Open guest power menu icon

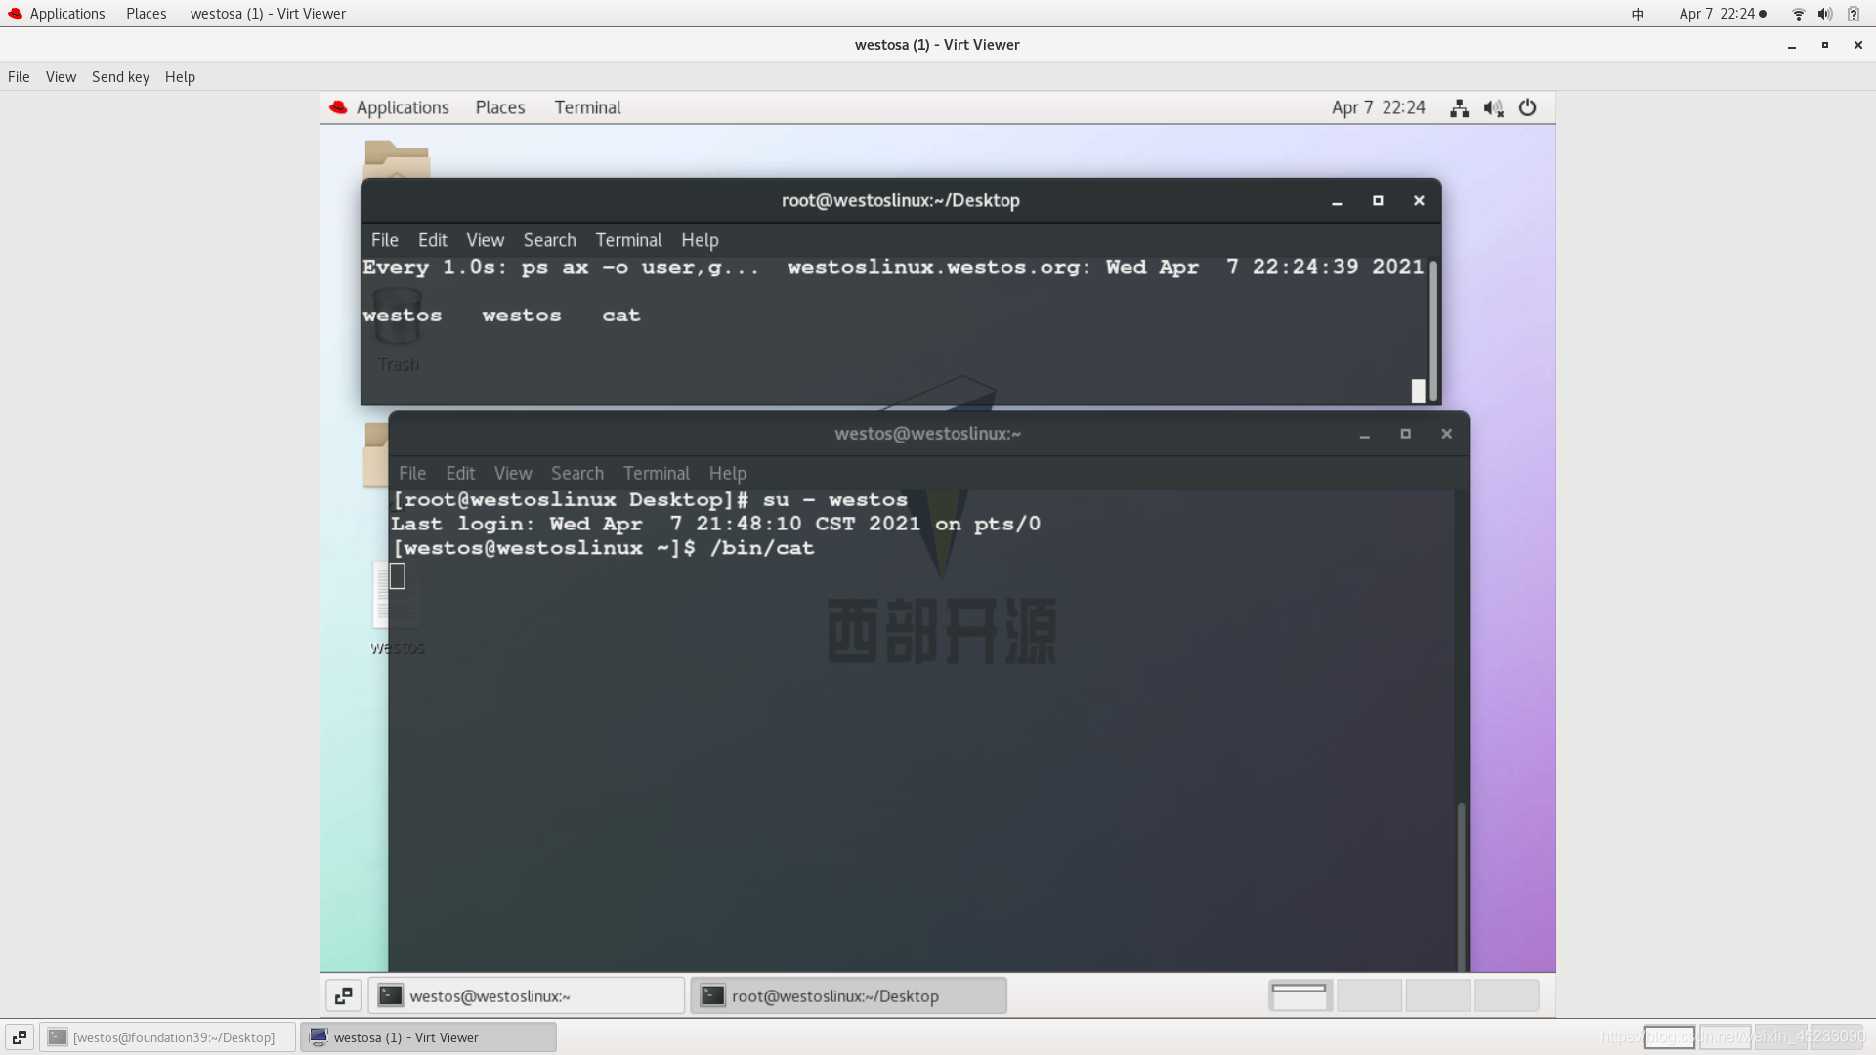pyautogui.click(x=1527, y=108)
